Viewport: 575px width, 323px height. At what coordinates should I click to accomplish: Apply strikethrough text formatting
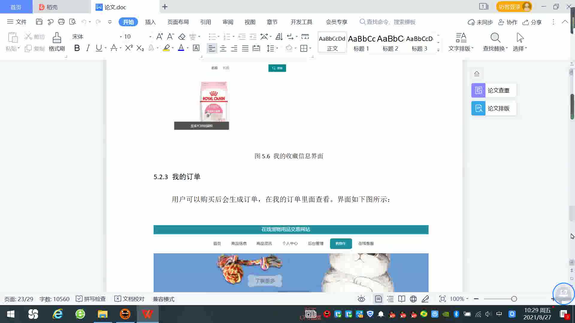point(114,48)
